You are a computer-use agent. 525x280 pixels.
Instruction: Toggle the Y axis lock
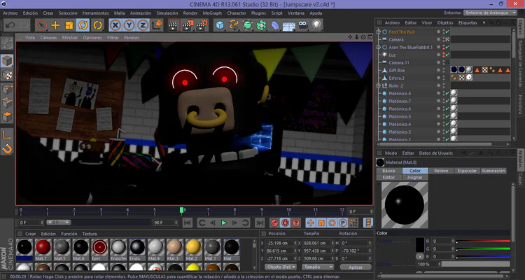(x=129, y=25)
